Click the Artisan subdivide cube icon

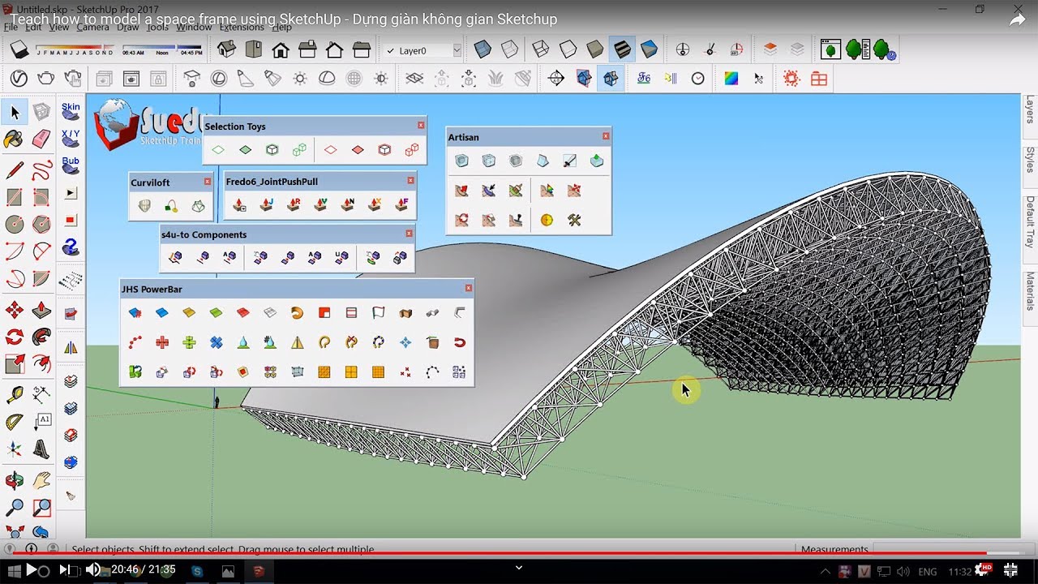coord(461,161)
